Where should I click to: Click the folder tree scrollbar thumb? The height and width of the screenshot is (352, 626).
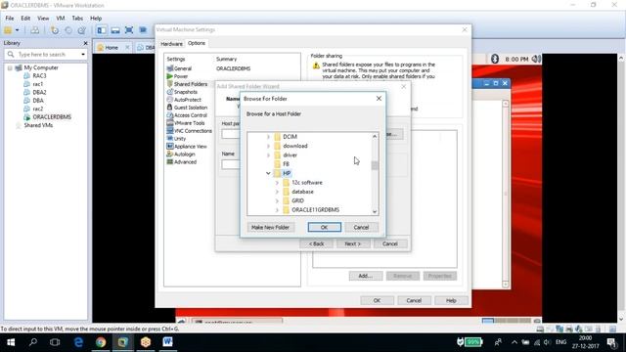click(x=375, y=165)
